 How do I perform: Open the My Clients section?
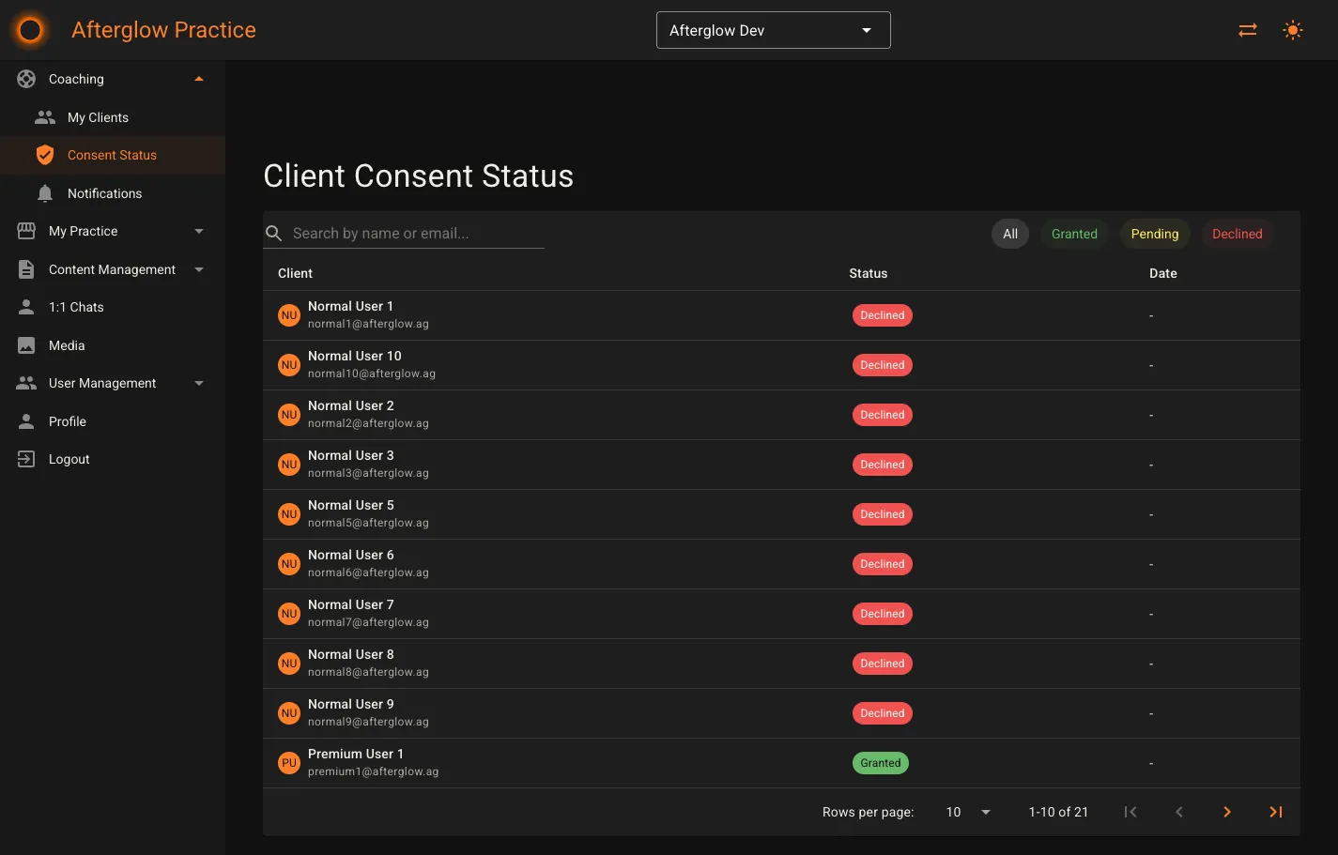pos(98,116)
